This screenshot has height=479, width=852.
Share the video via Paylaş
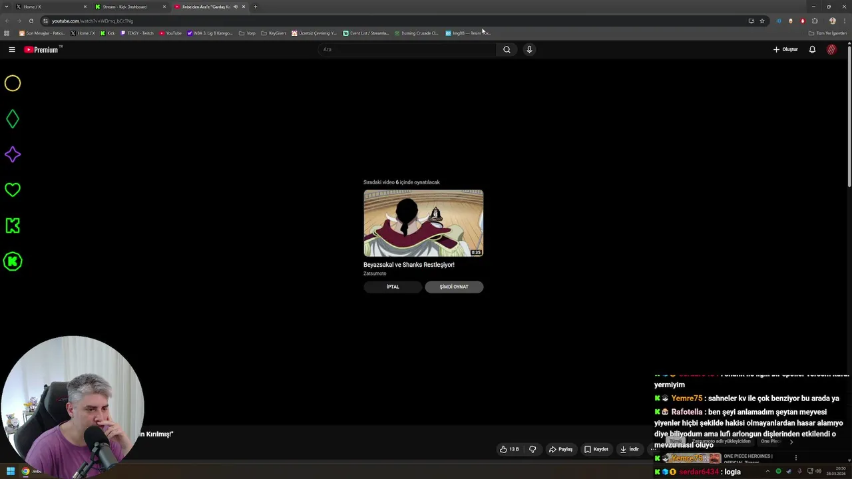pyautogui.click(x=560, y=449)
